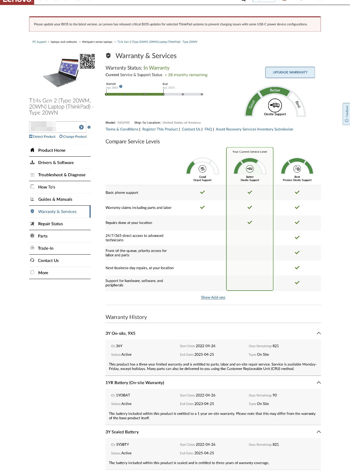This screenshot has width=350, height=472.
Task: Click the Model 'S1QP00' value
Action: click(x=124, y=123)
